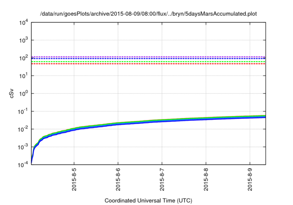
Task: Click the purple dashed threshold line
Action: click(x=148, y=57)
